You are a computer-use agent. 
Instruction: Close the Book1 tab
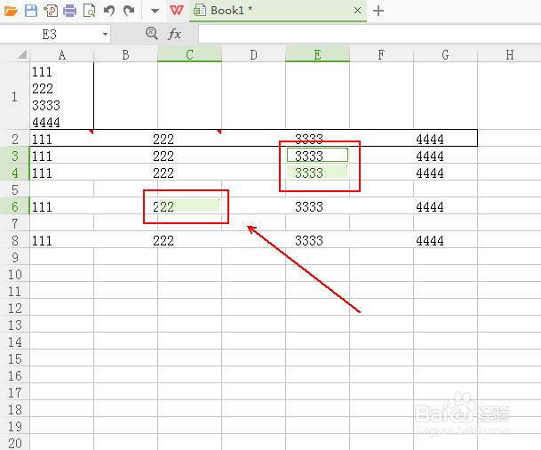[357, 11]
